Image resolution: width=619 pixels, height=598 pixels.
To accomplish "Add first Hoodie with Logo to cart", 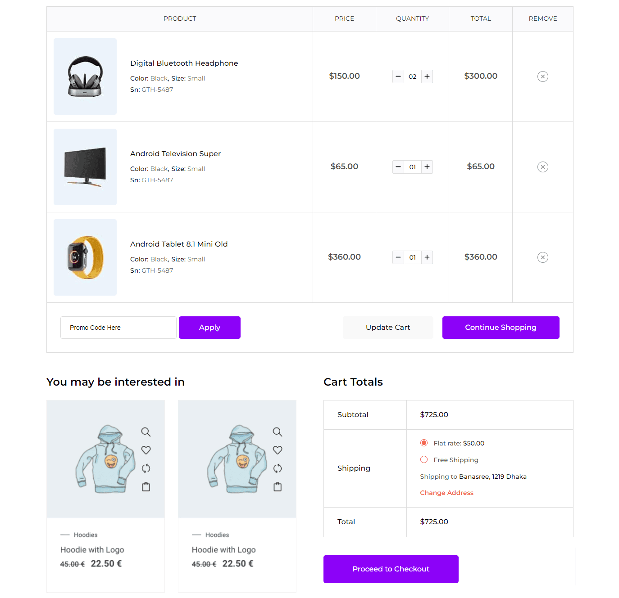I will coord(146,486).
